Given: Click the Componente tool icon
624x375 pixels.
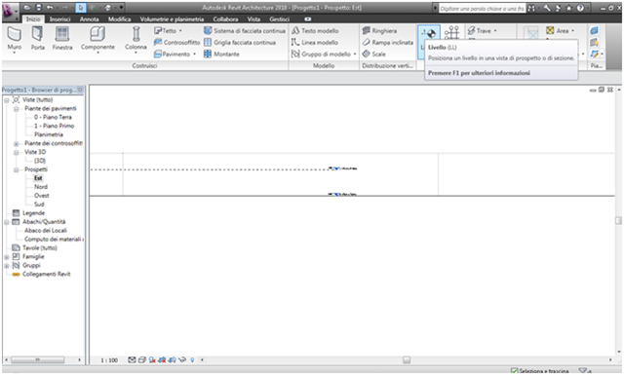Looking at the screenshot, I should point(97,35).
